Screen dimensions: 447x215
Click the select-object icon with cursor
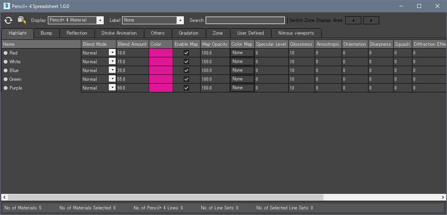[x=22, y=20]
